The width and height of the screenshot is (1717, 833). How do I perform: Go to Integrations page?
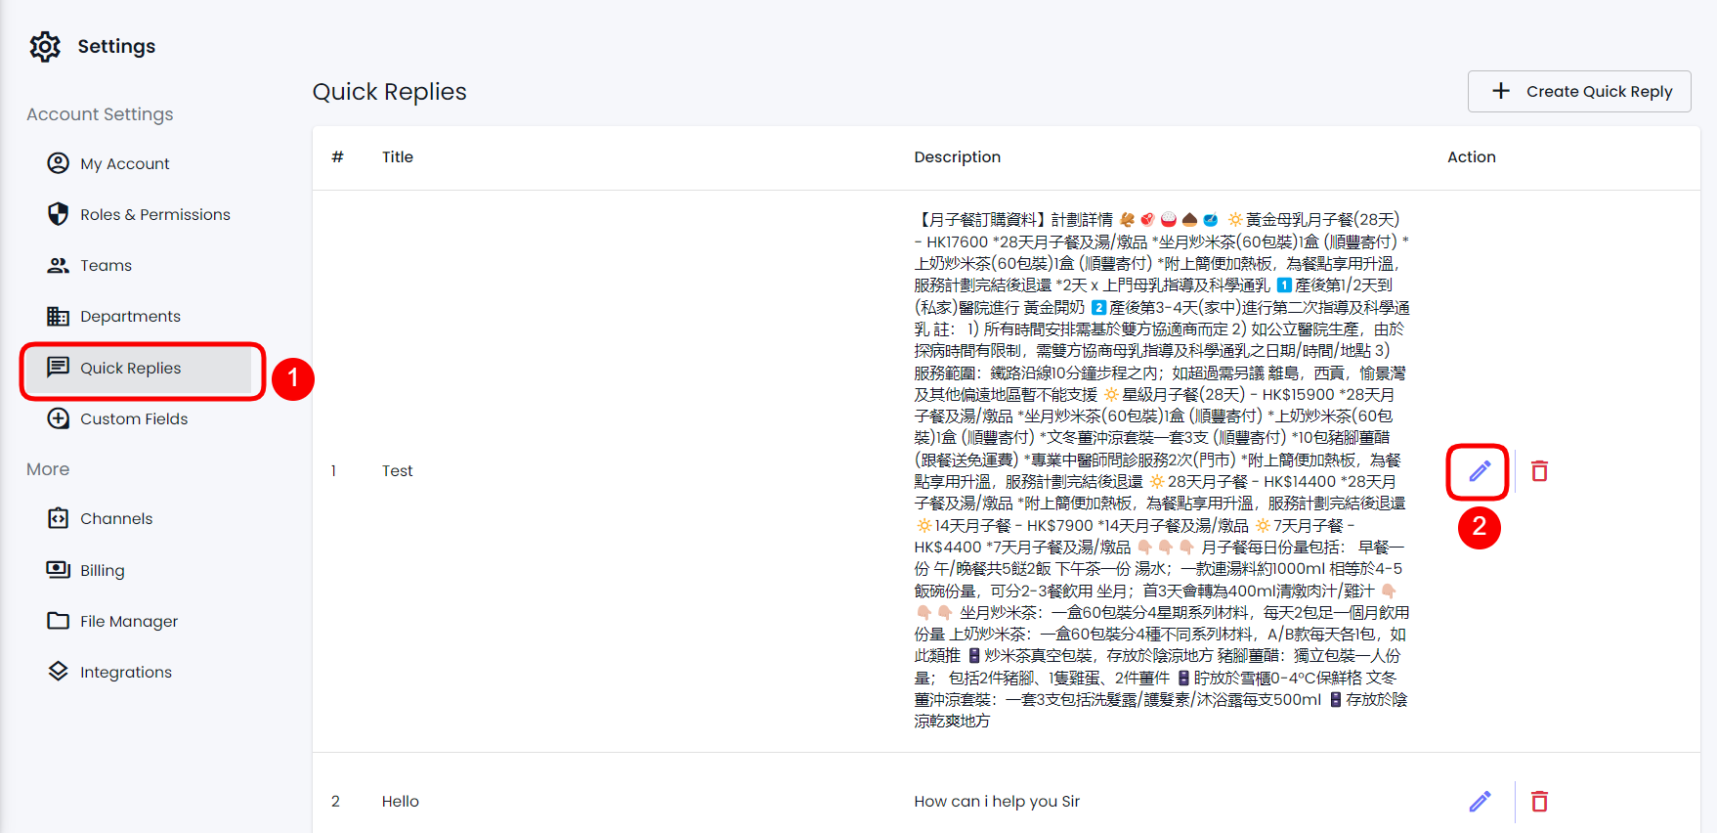pyautogui.click(x=125, y=672)
